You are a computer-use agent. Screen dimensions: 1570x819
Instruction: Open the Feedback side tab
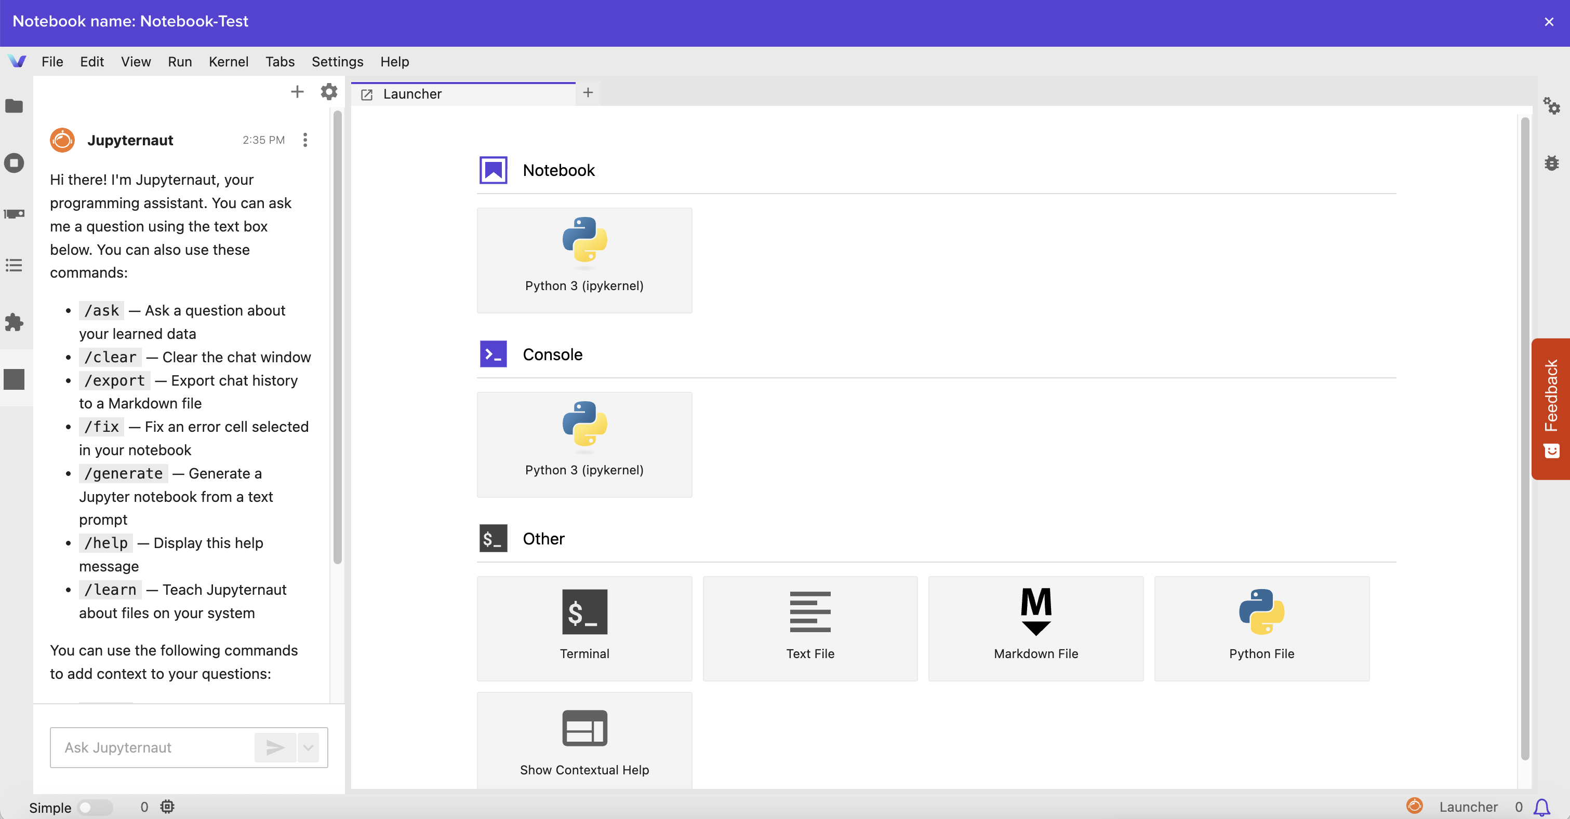coord(1550,408)
